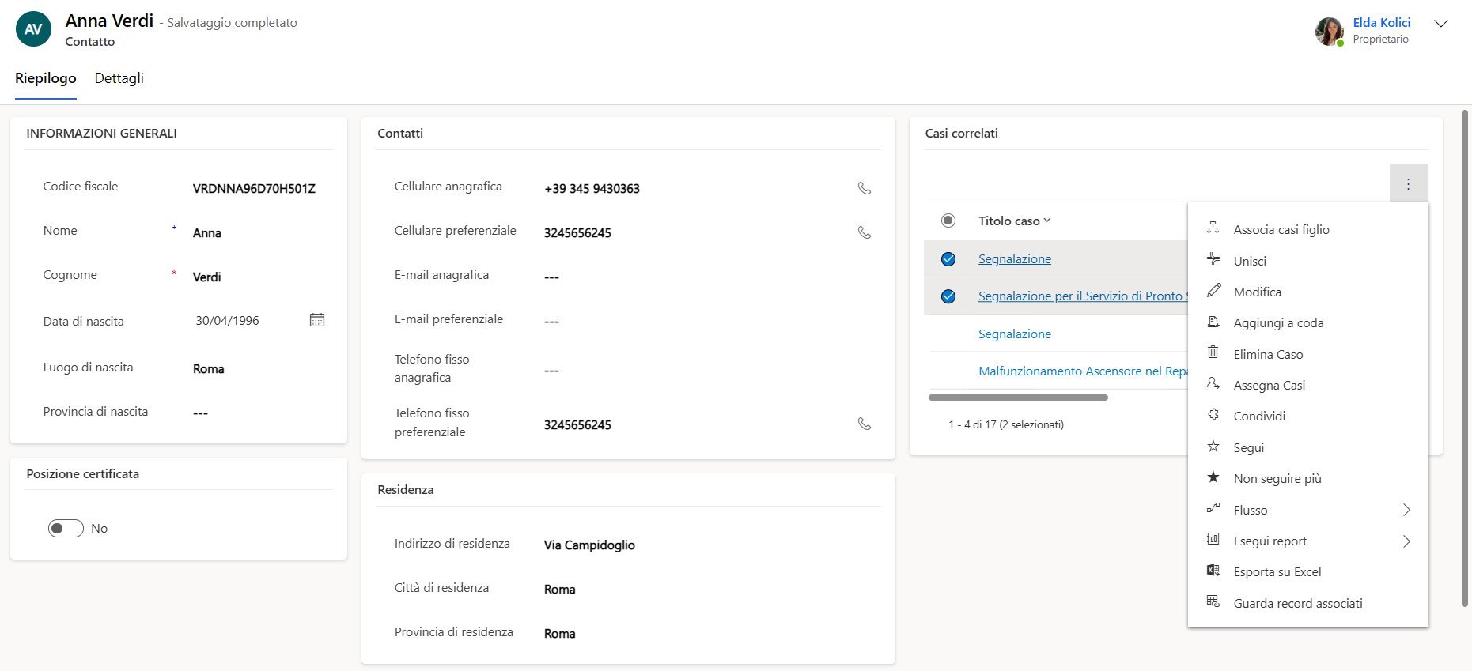Image resolution: width=1472 pixels, height=671 pixels.
Task: Choose Unisci from the context menu
Action: (1250, 261)
